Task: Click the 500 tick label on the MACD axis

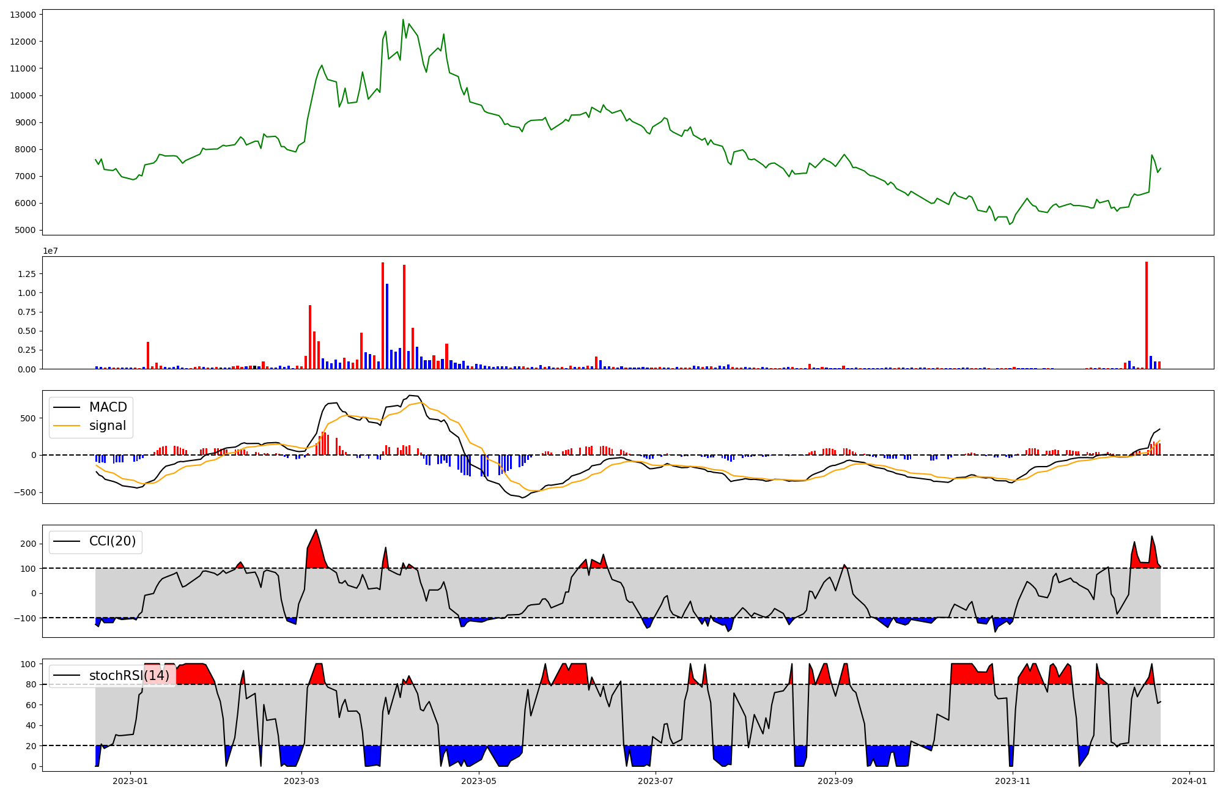Action: [x=29, y=418]
